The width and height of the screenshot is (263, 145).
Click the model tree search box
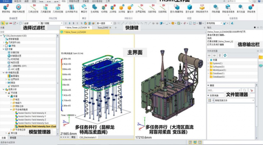(x=28, y=32)
